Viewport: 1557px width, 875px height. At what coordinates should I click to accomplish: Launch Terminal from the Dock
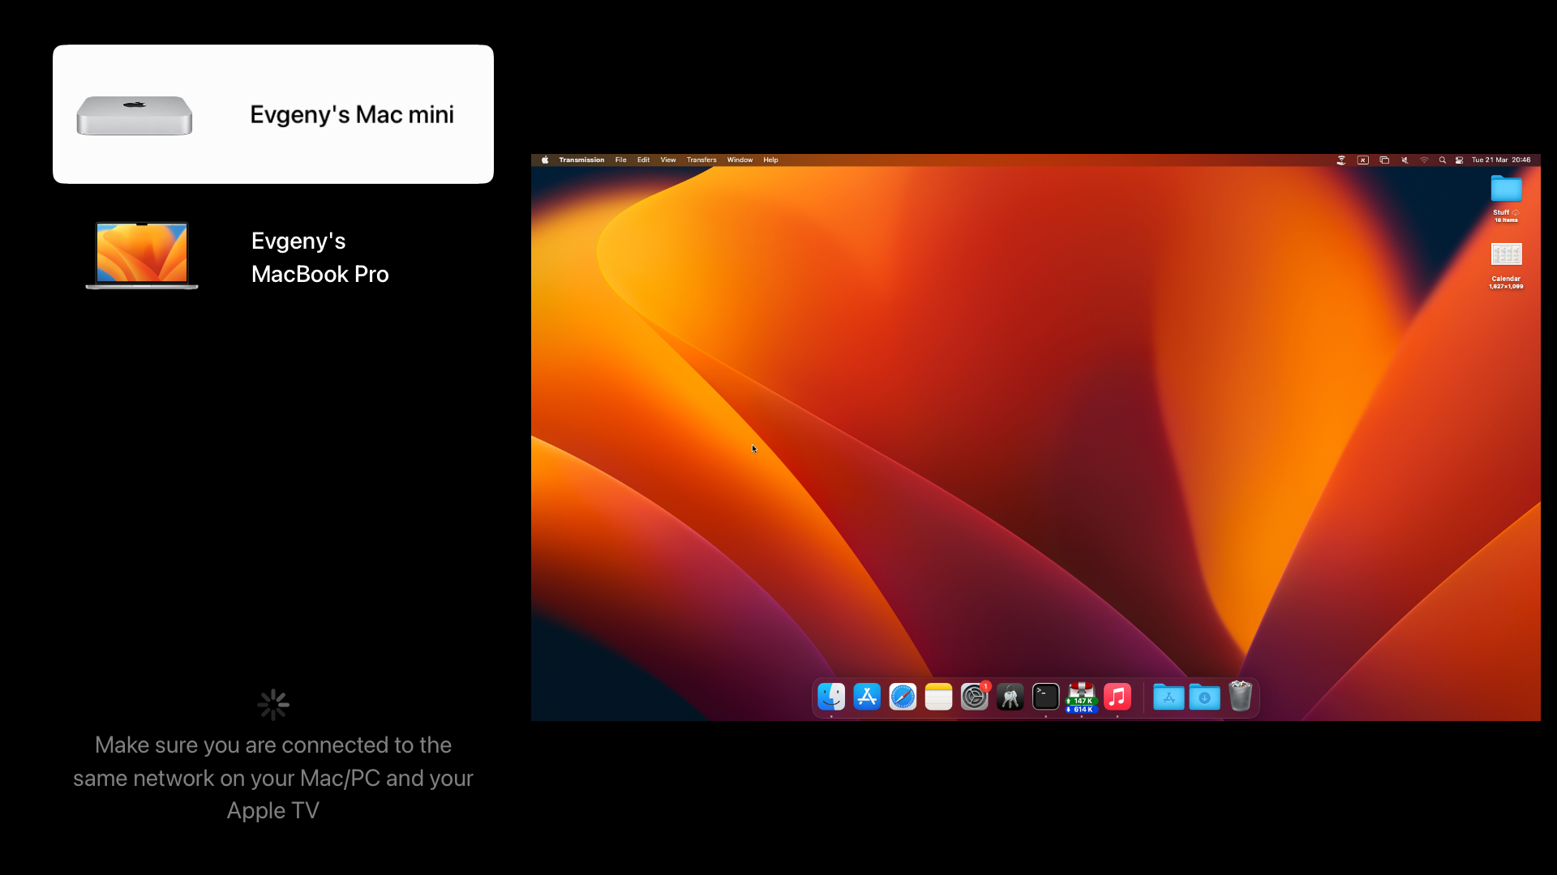1045,696
